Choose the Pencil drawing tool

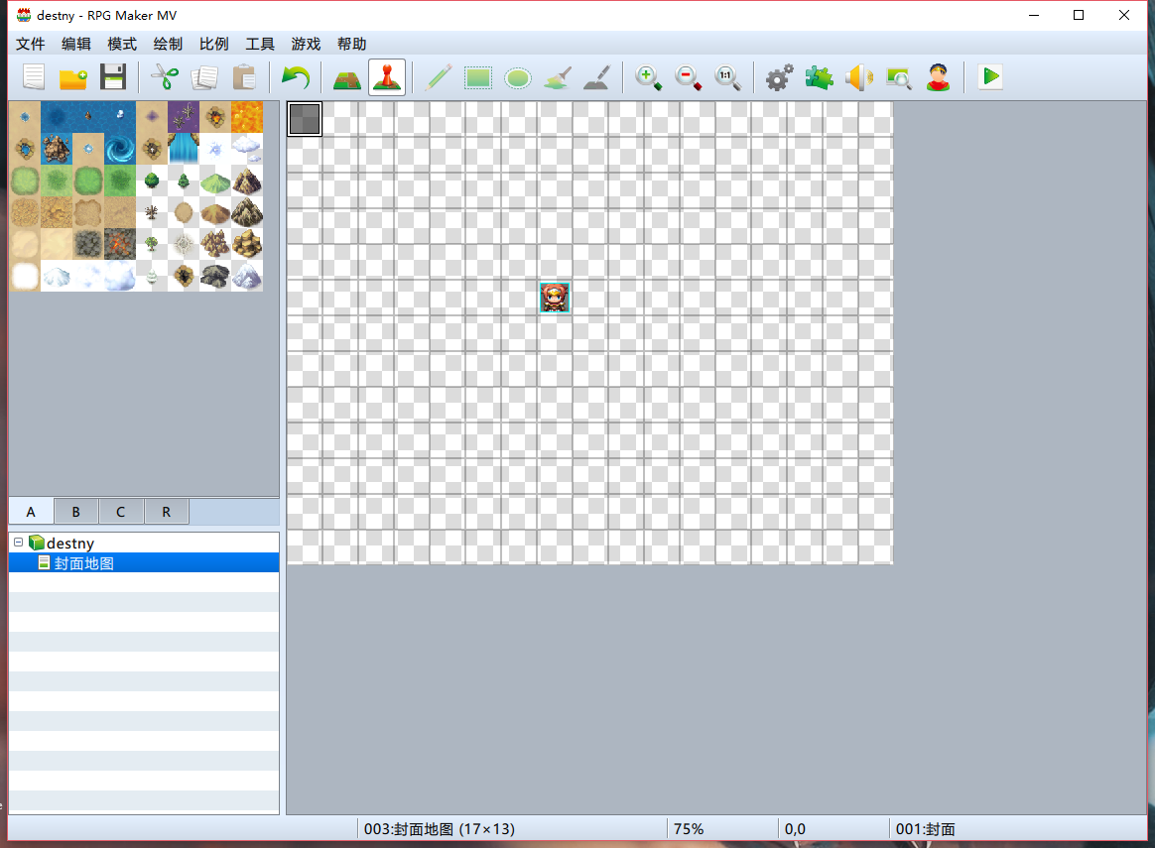[439, 77]
